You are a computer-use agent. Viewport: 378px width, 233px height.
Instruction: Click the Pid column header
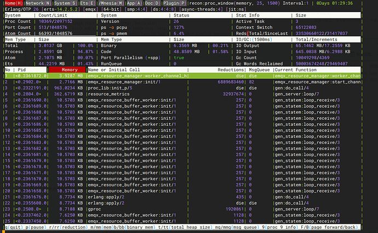21,70
